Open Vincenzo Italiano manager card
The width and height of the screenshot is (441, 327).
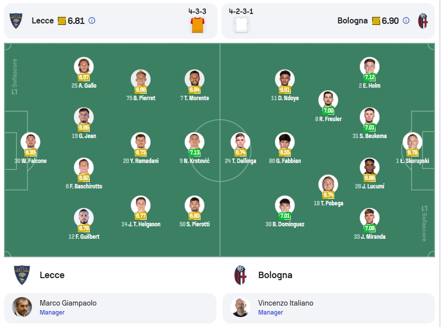pos(329,308)
